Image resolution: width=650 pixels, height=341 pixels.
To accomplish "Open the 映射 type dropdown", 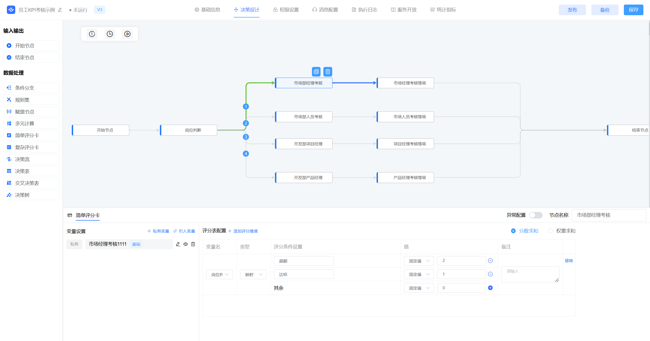I will 253,275.
